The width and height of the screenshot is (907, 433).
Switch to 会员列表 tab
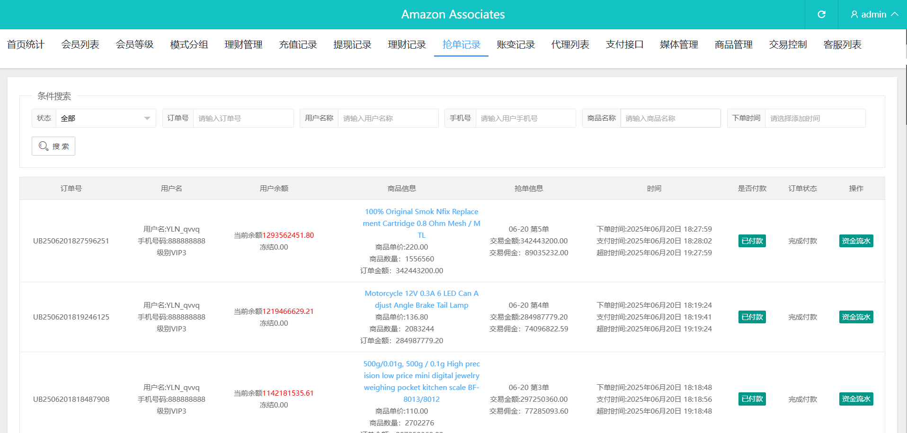coord(80,44)
